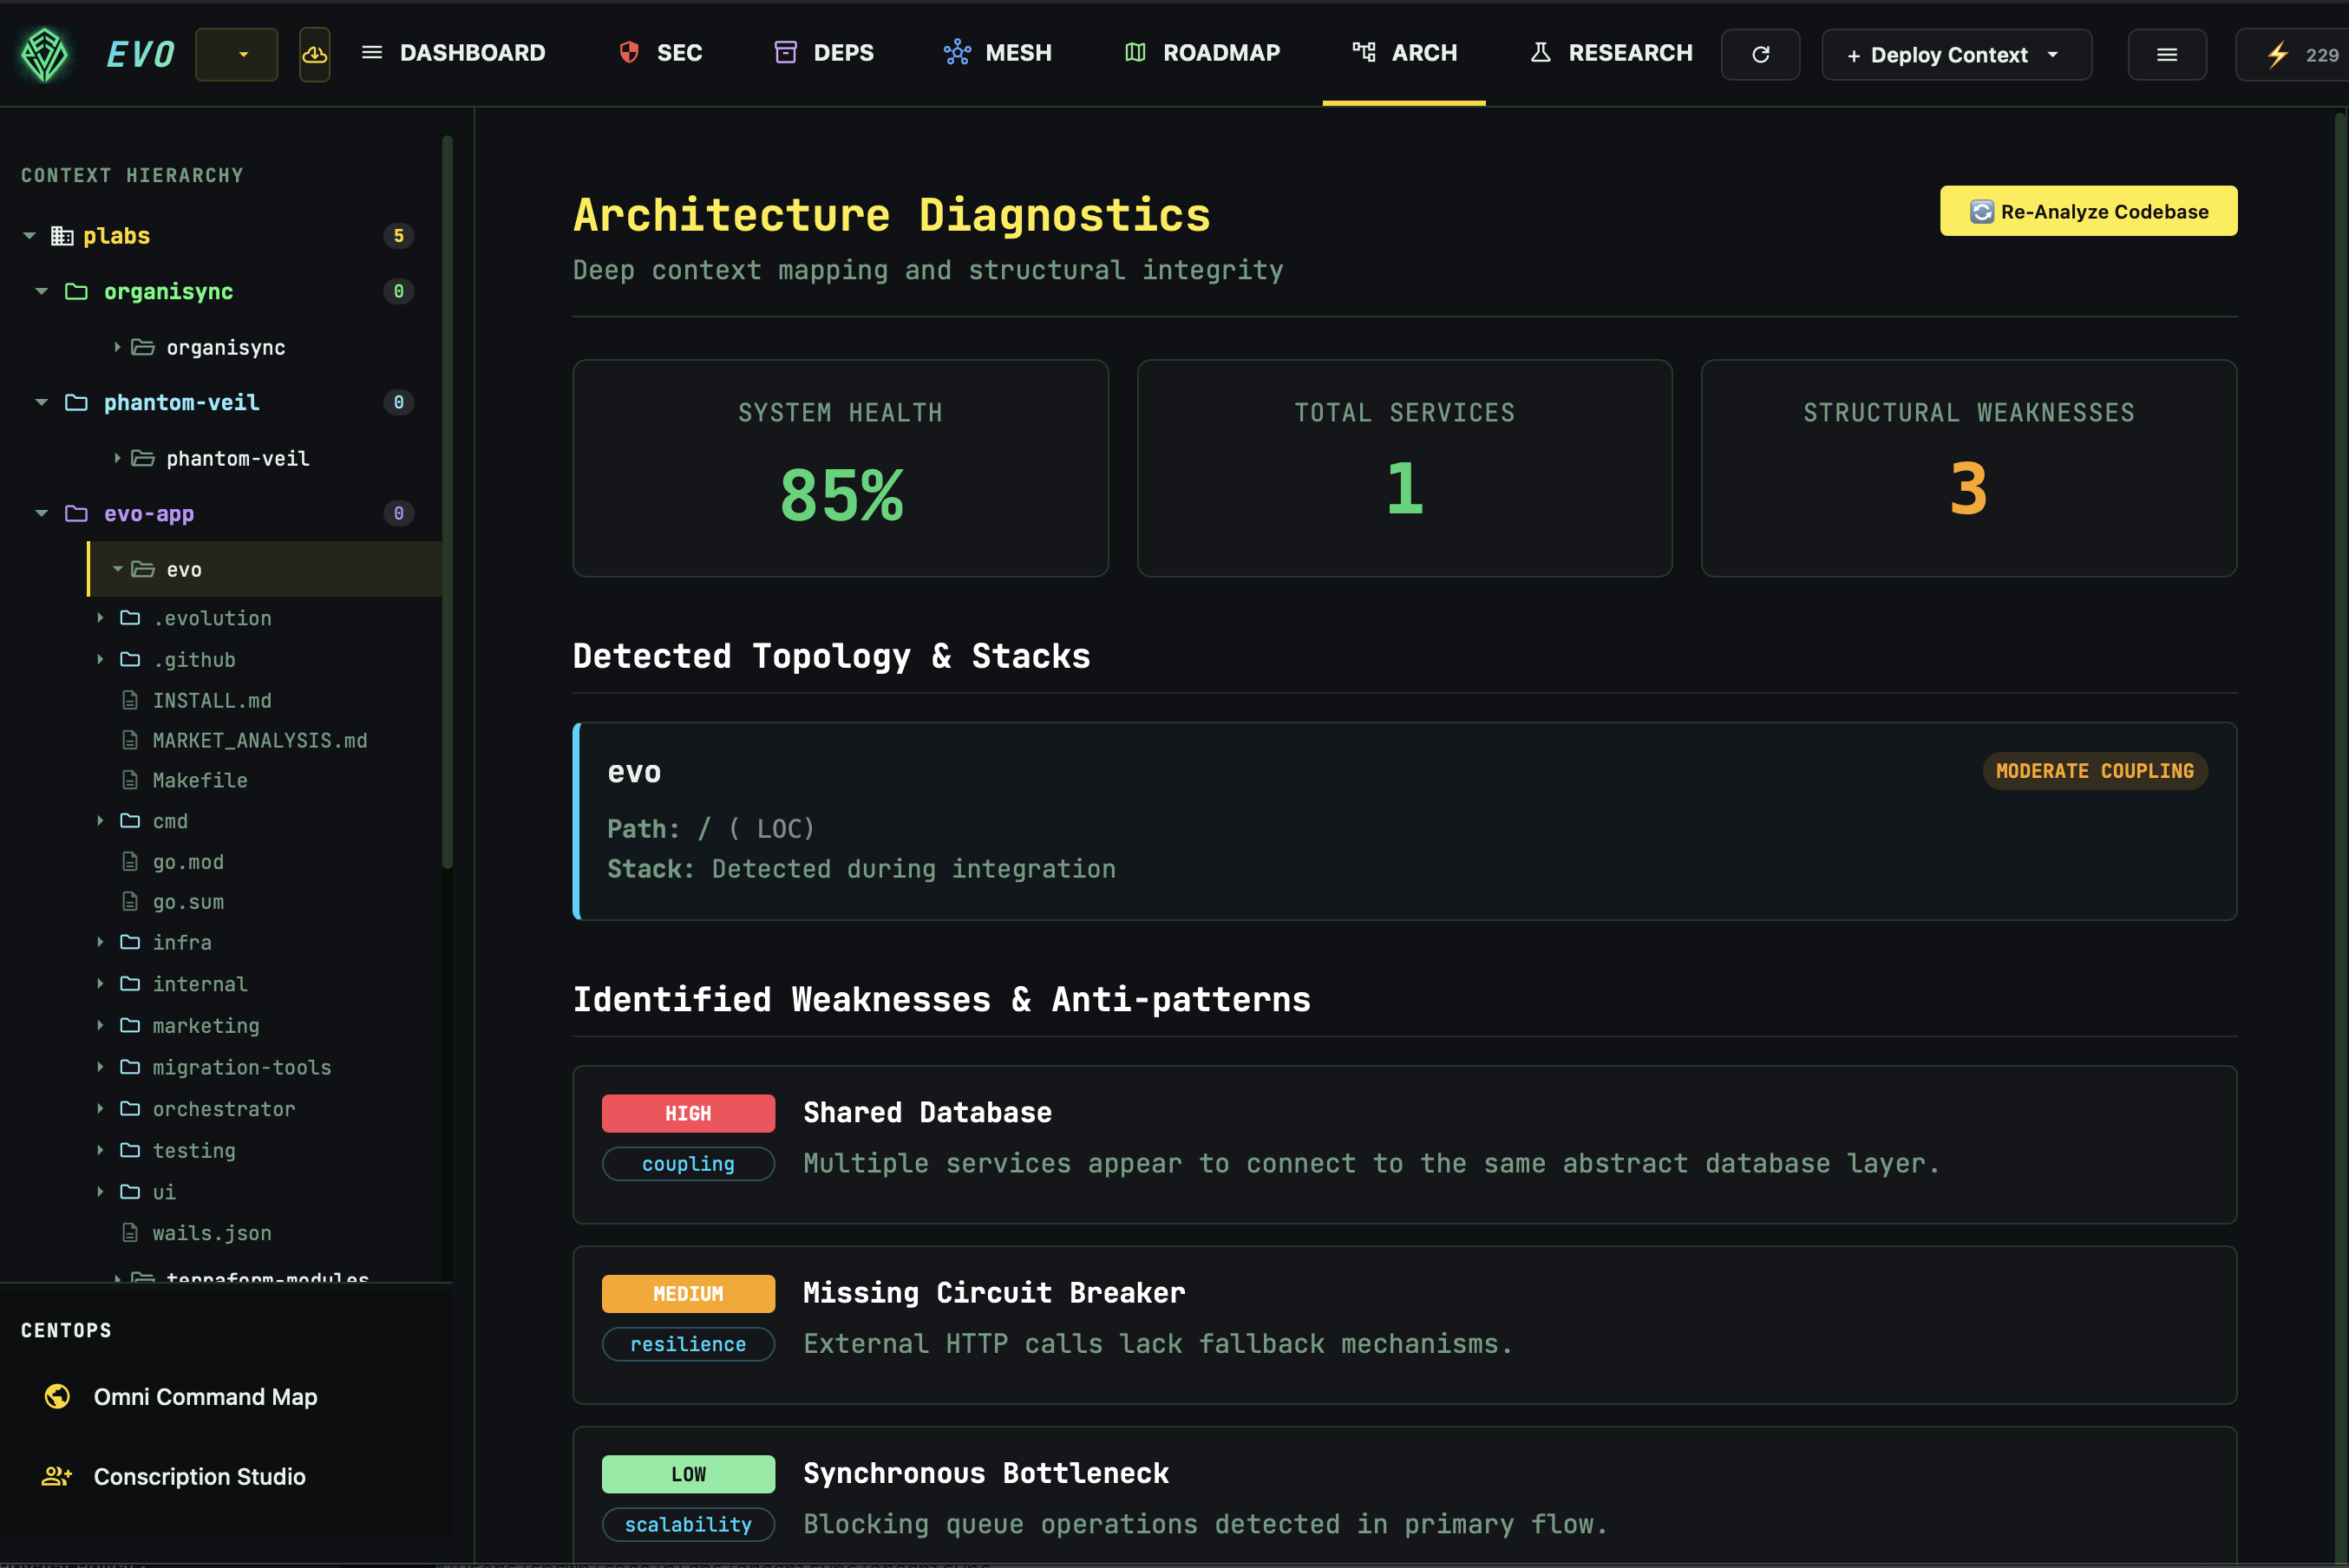Viewport: 2349px width, 1568px height.
Task: Open the Deploy Context dropdown arrow
Action: 2053,55
